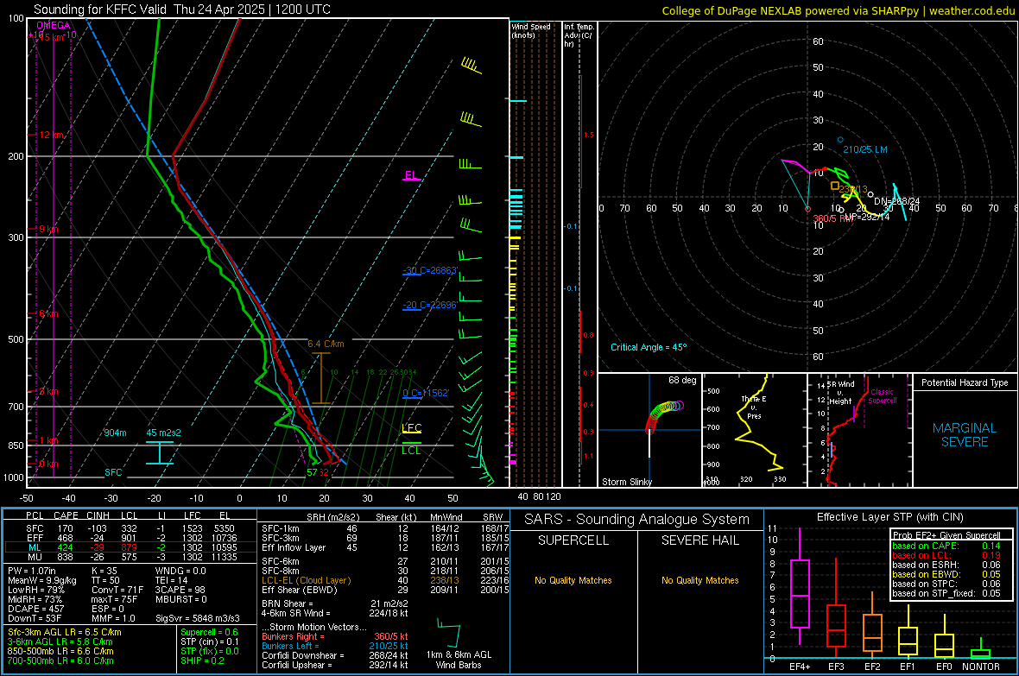Click the green wind barbs above the '1km & 6km AGL' caption
This screenshot has width=1019, height=676.
click(449, 634)
